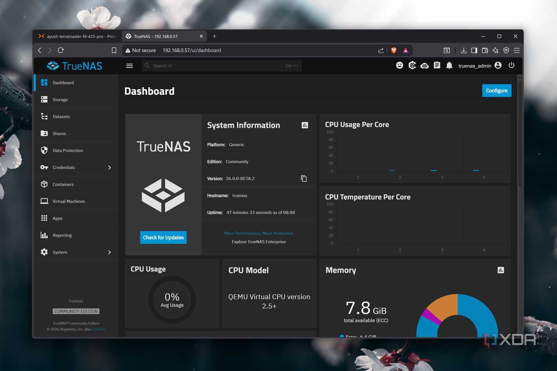The width and height of the screenshot is (557, 371).
Task: Click Explore TrueNAS Enterprise text
Action: [259, 242]
